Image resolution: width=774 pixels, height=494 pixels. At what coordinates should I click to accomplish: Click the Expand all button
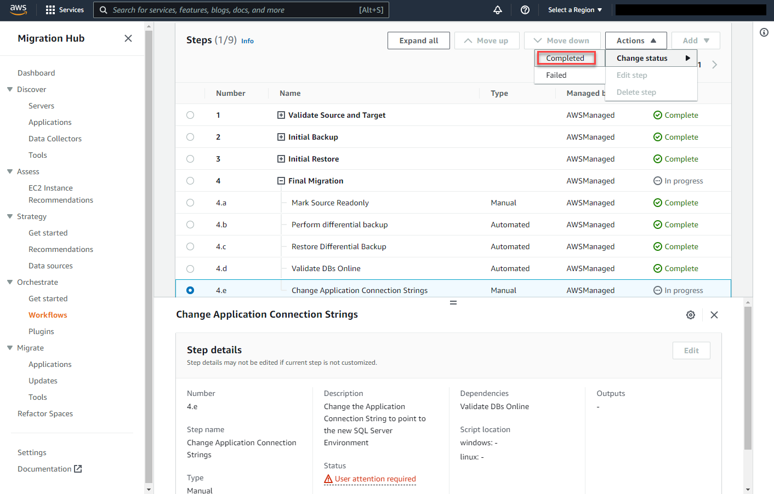point(419,41)
